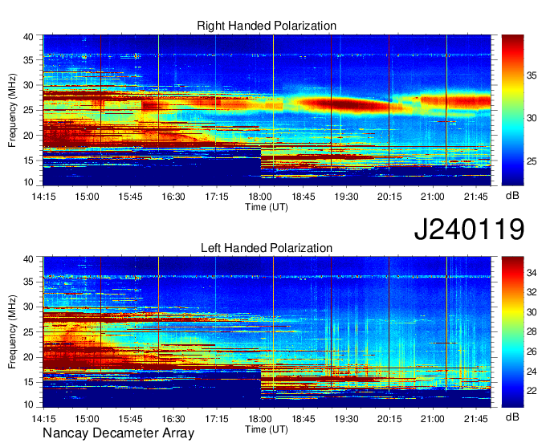Click the 35 MHz tick on the Left Handed plot
Screen dimensions: 546x443
(28, 282)
